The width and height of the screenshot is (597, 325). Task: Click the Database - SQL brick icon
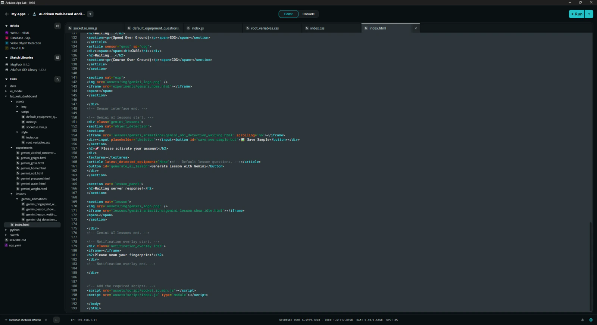(7, 38)
